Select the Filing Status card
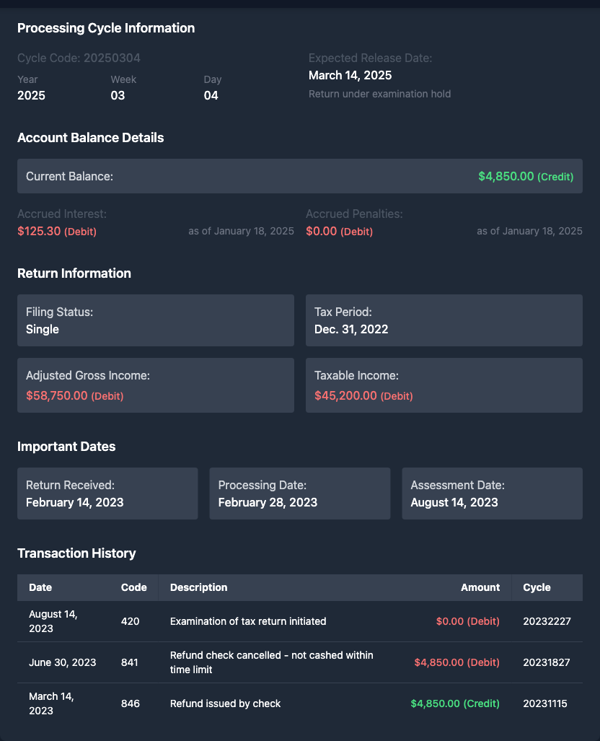The width and height of the screenshot is (600, 741). [x=155, y=320]
